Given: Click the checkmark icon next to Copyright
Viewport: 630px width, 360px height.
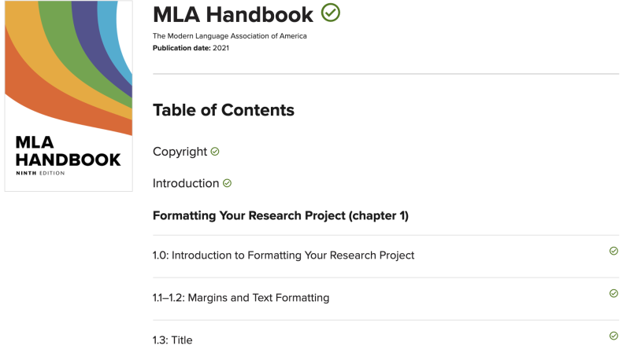Looking at the screenshot, I should [215, 152].
